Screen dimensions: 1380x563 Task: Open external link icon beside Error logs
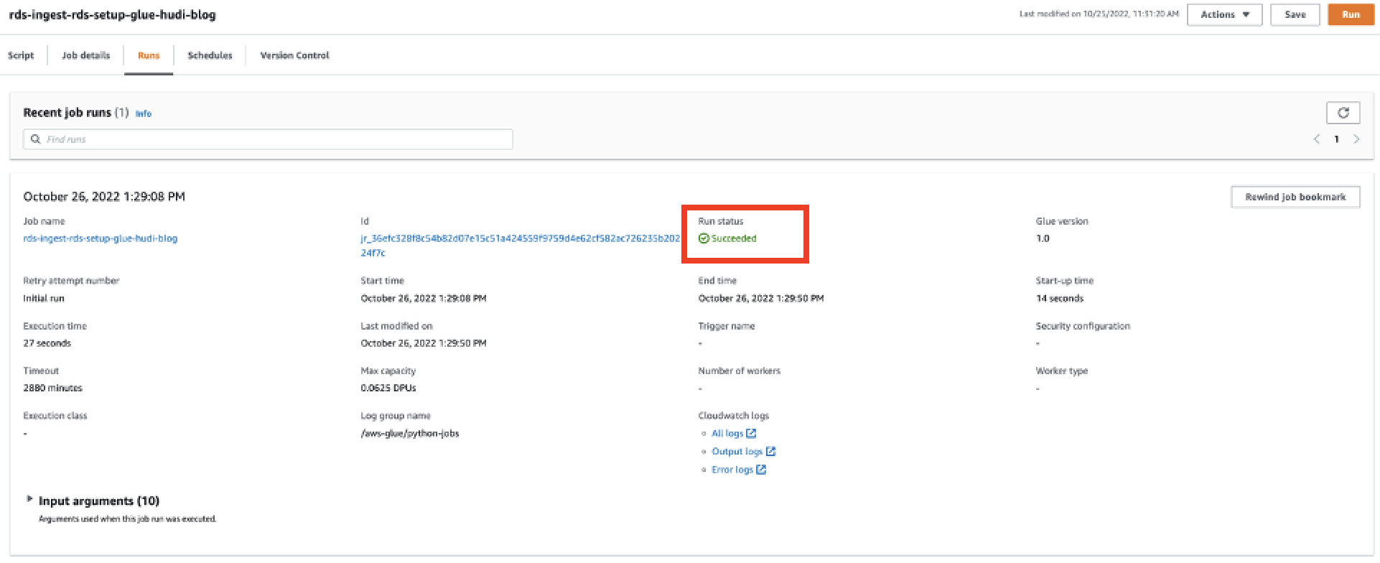point(761,470)
